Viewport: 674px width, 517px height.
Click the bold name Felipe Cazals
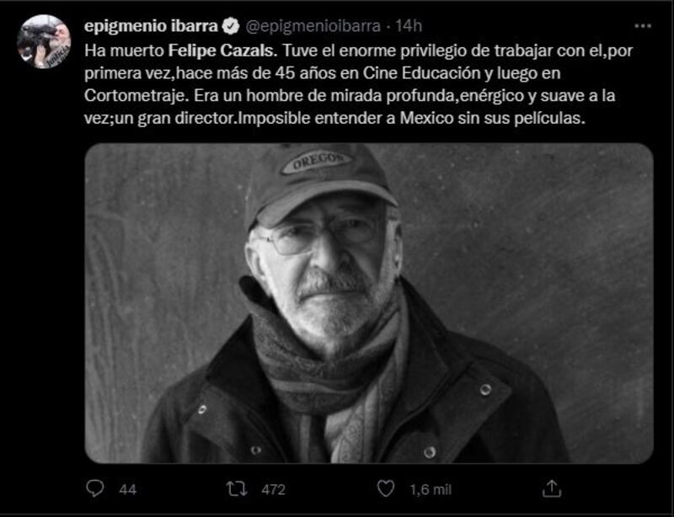(x=221, y=51)
